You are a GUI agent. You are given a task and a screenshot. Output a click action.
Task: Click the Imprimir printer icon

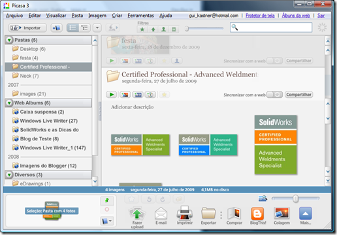coord(185,213)
